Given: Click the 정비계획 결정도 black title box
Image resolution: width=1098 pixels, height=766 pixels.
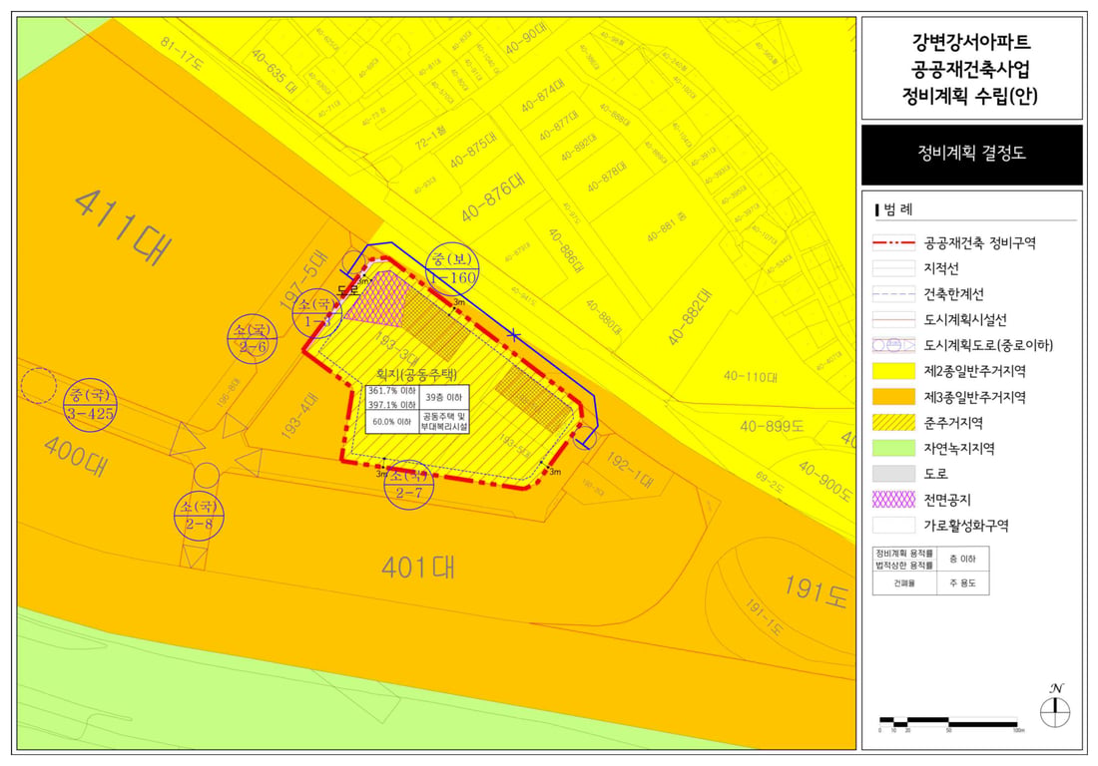Looking at the screenshot, I should click(971, 155).
